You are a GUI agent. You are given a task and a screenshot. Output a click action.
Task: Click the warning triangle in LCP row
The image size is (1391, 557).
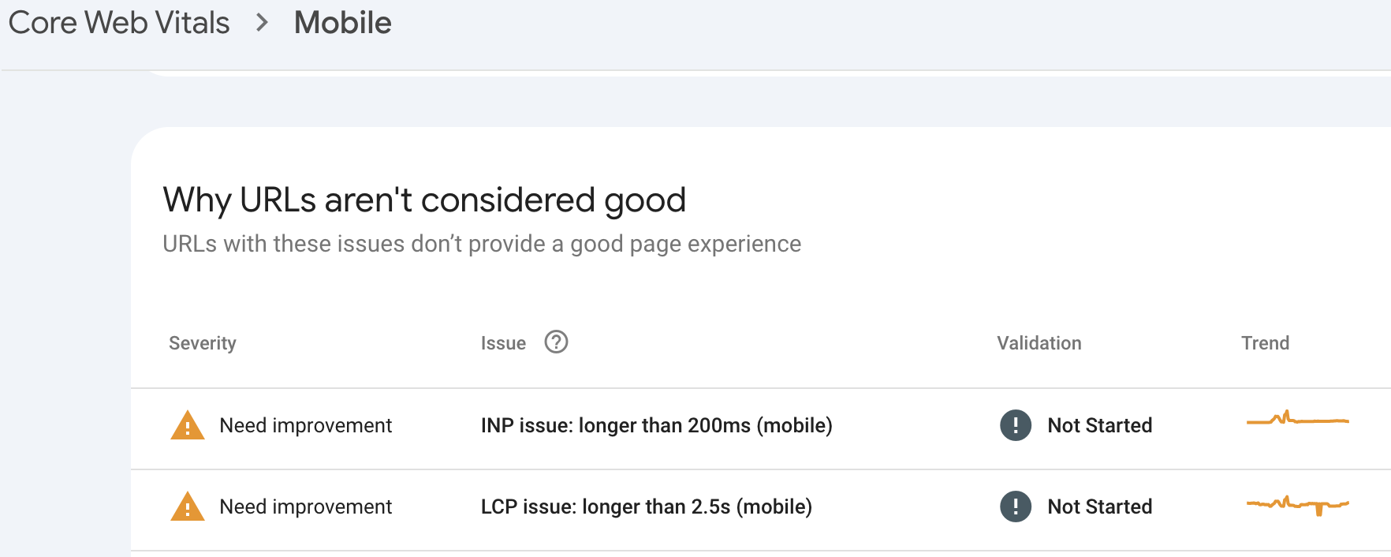188,507
